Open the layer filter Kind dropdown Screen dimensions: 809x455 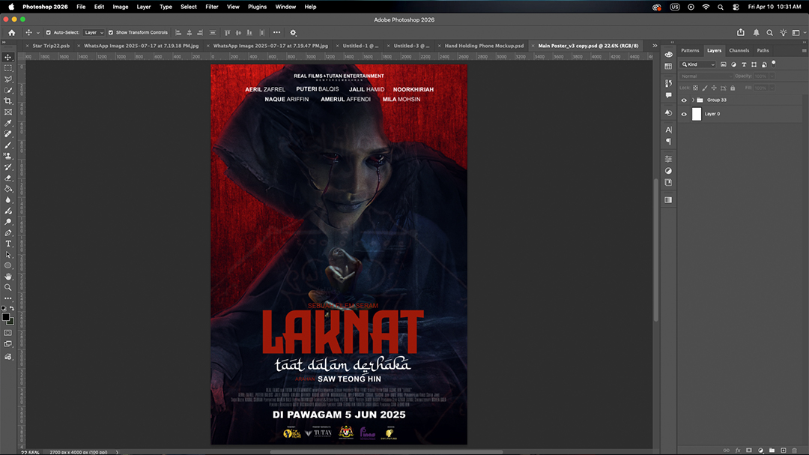point(698,64)
